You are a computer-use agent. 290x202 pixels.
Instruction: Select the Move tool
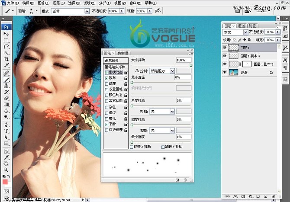point(6,34)
